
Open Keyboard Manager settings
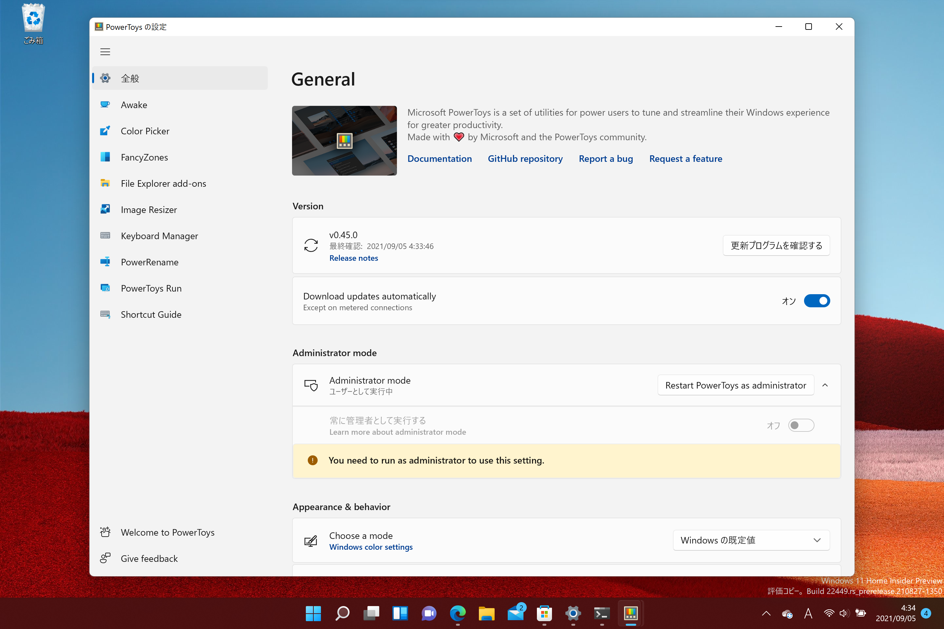tap(159, 236)
